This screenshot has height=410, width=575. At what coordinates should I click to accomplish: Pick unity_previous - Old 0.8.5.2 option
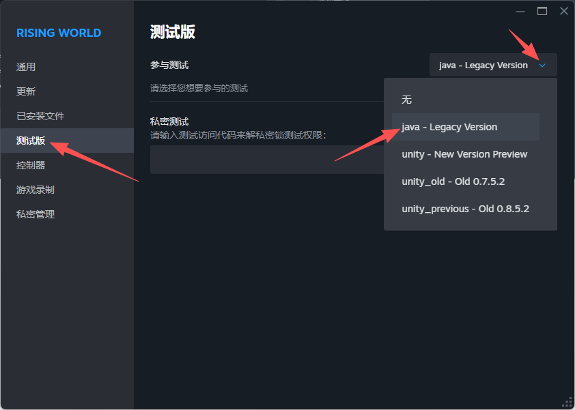tap(465, 209)
